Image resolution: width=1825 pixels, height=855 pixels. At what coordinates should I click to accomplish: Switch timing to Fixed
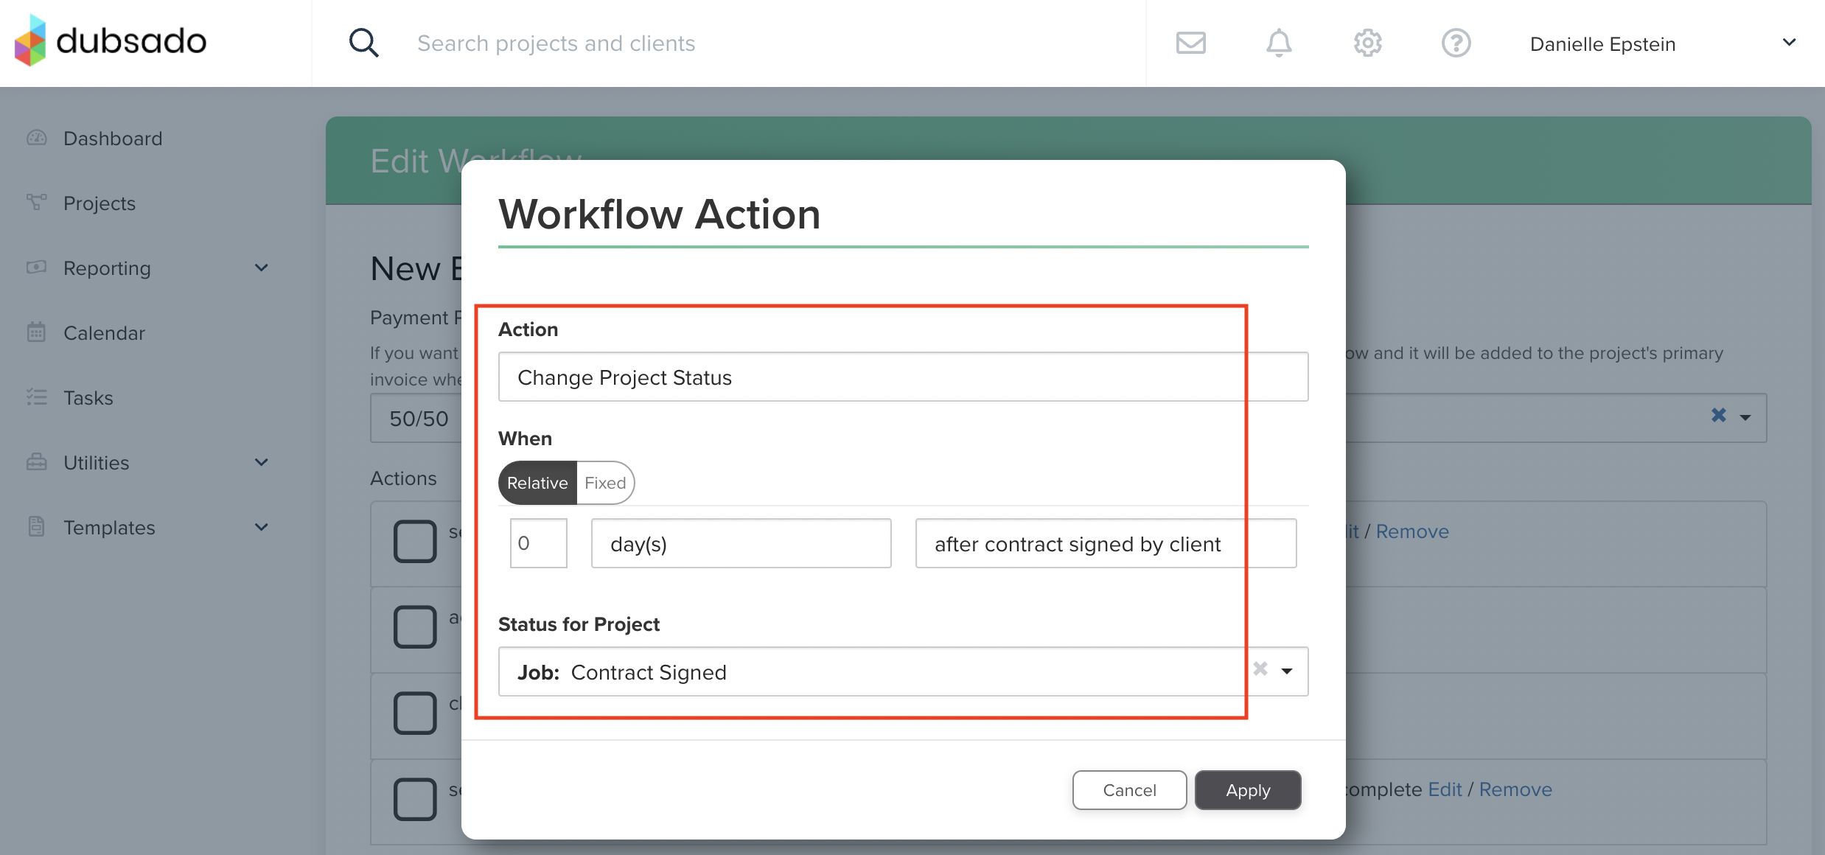(x=605, y=483)
